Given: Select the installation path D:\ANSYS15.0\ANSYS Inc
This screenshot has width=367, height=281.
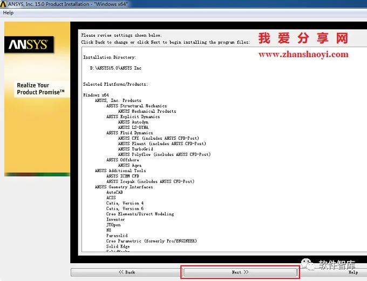Looking at the screenshot, I should (115, 68).
